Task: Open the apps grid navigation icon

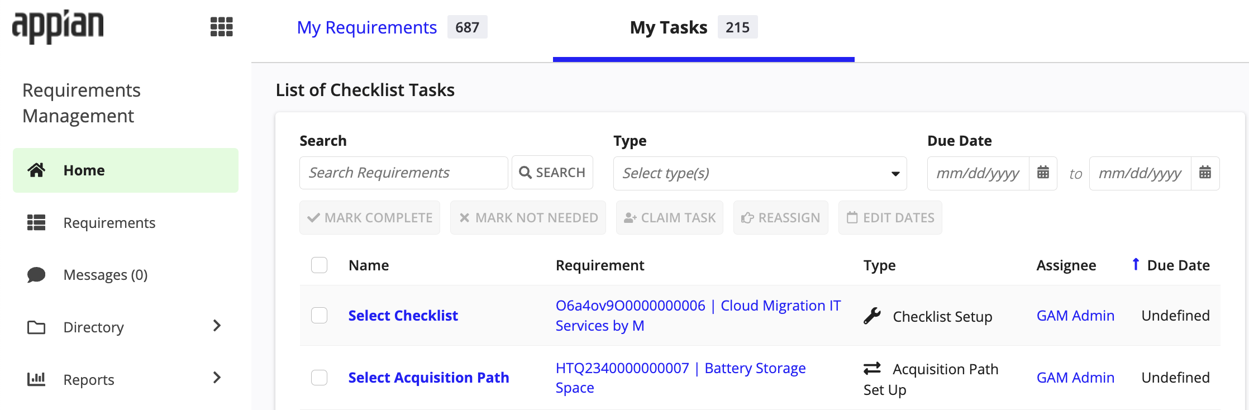Action: [x=221, y=27]
